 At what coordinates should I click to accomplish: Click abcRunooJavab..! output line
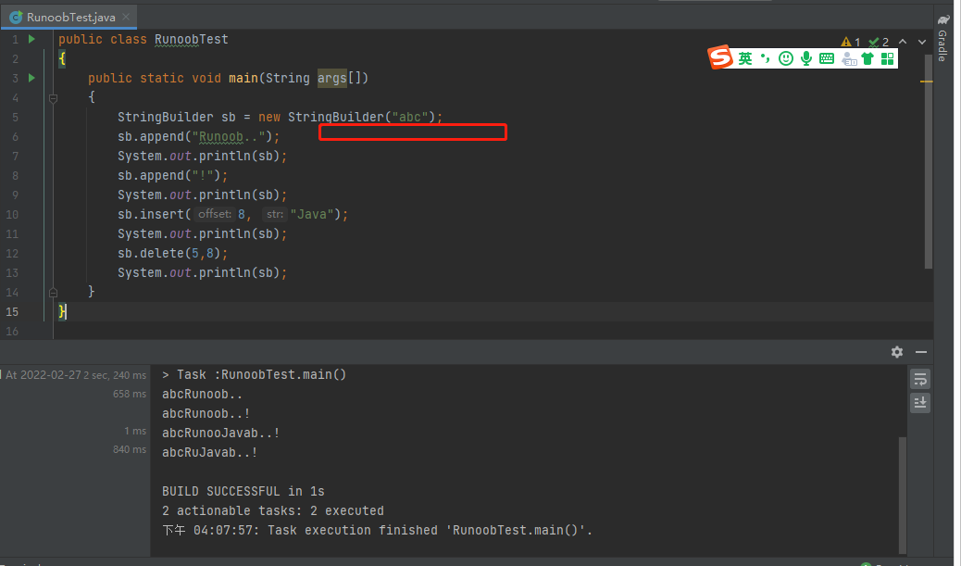(x=220, y=433)
